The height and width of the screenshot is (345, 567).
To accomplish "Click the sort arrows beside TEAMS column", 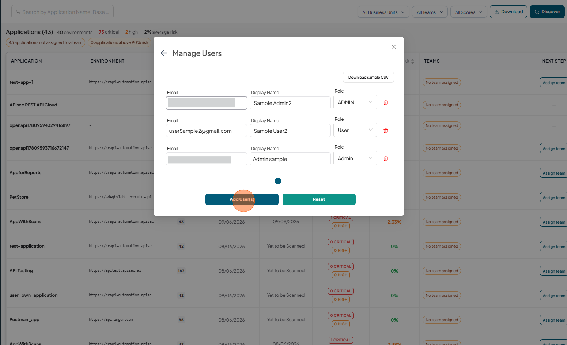I will click(413, 61).
